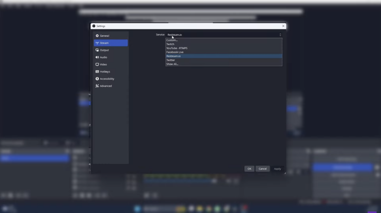
Task: Click the Accessibility icon in the sidebar
Action: (97, 79)
